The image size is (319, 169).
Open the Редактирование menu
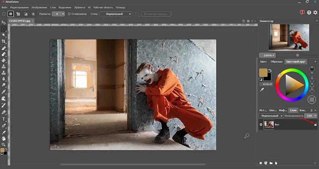click(20, 7)
